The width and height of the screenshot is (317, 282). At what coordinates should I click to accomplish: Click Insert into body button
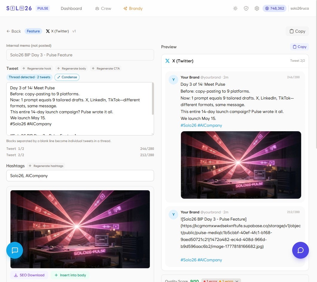coord(70,275)
